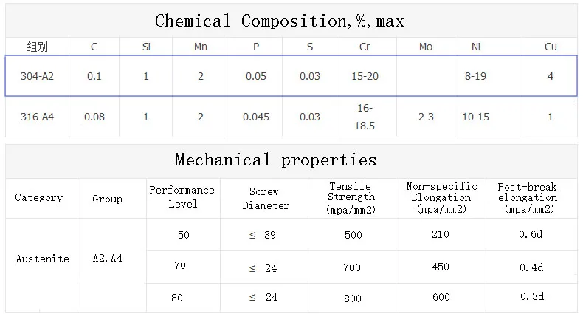Click the Mechanical properties heading
583x314 pixels.
click(x=276, y=160)
